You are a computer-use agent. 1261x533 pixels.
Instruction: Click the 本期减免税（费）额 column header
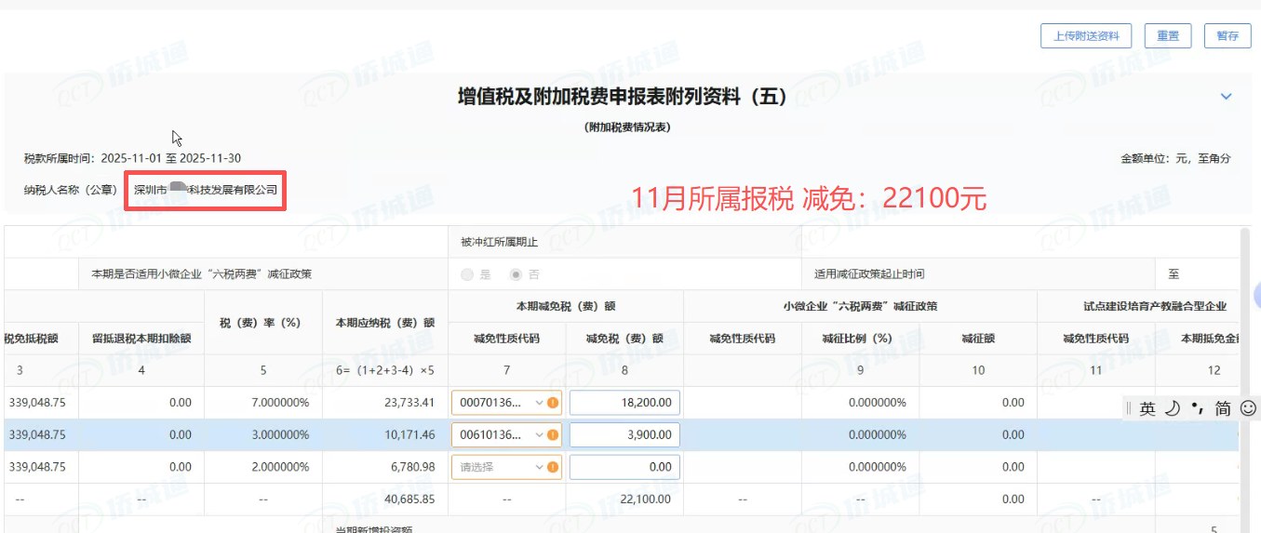point(565,306)
